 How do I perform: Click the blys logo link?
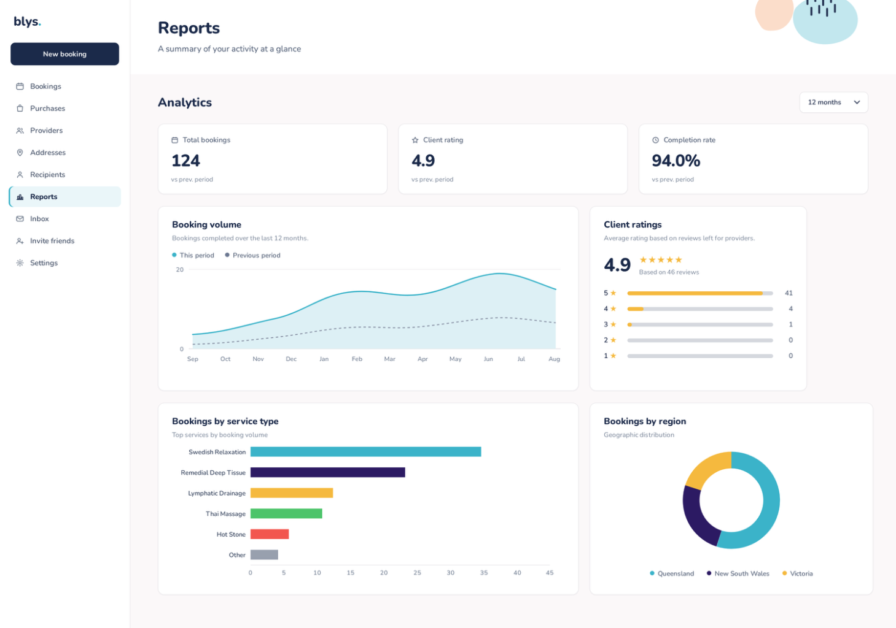point(27,21)
